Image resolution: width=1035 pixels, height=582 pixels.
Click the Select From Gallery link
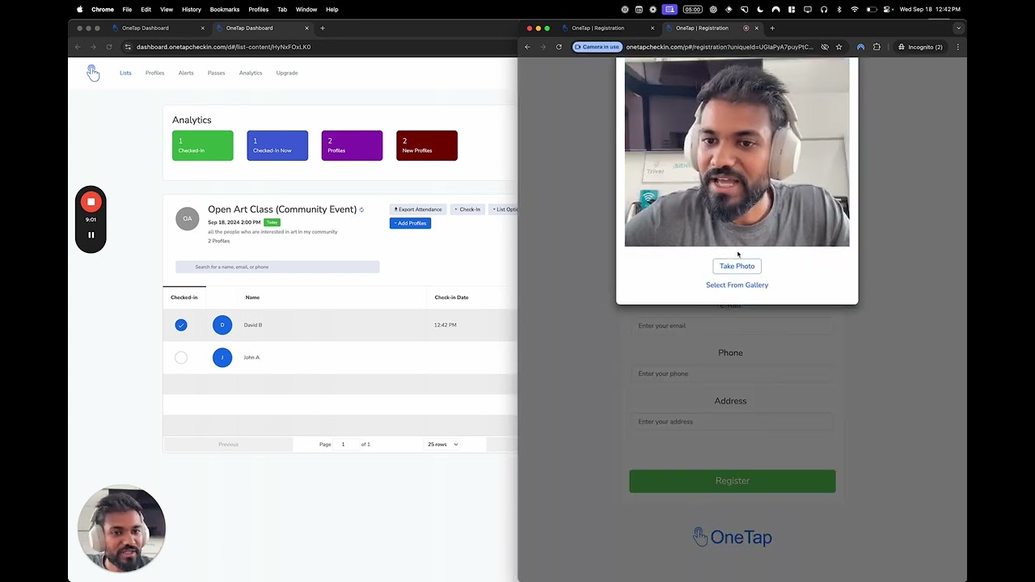[737, 285]
